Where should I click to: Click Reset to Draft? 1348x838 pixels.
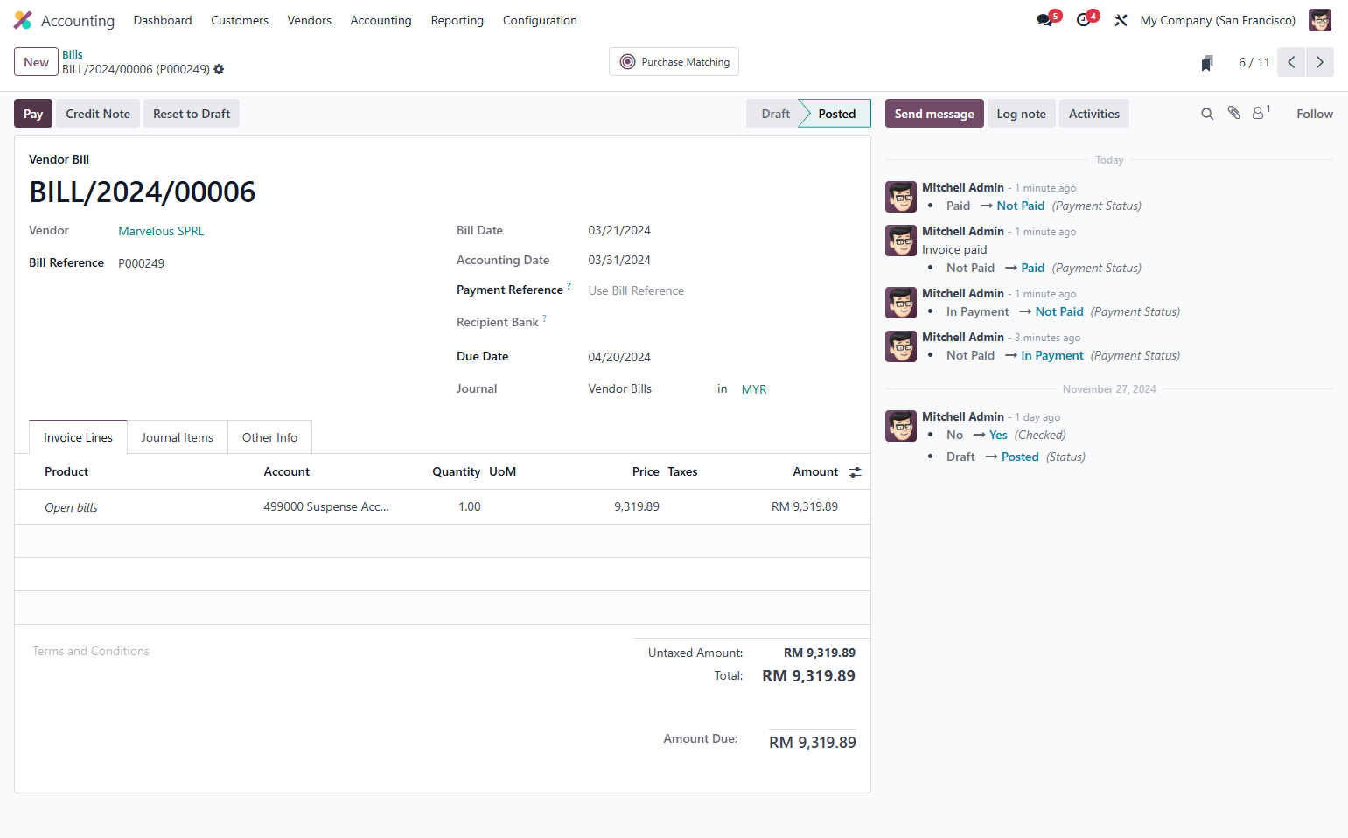(x=192, y=114)
